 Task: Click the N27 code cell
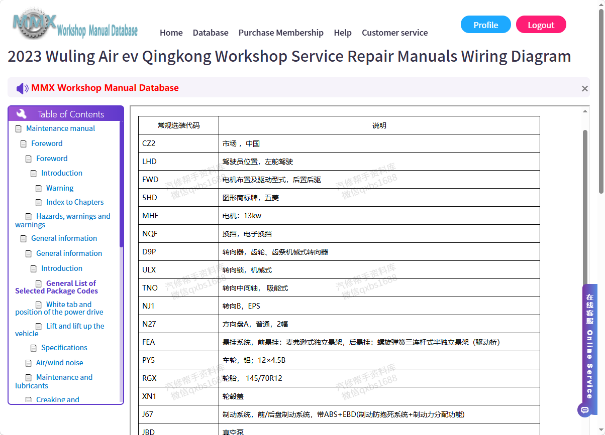pyautogui.click(x=178, y=324)
